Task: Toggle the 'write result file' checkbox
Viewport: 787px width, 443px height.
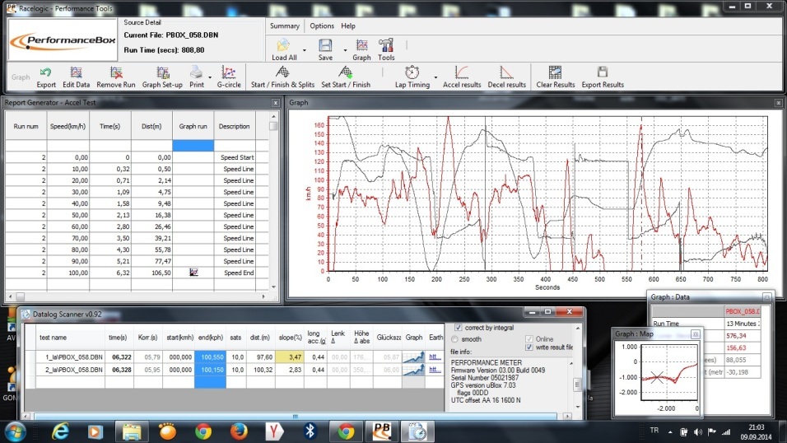Action: click(529, 347)
